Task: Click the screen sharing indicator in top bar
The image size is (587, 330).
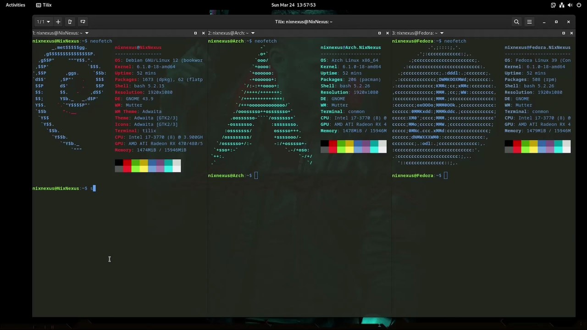Action: [553, 5]
